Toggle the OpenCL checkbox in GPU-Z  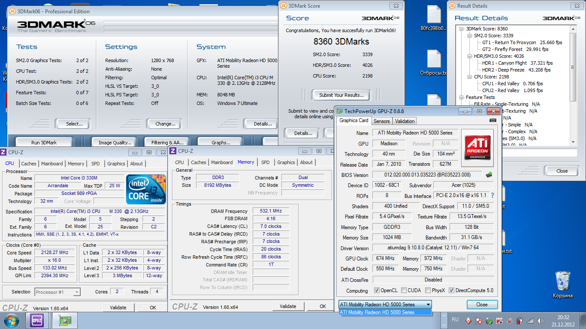(377, 290)
